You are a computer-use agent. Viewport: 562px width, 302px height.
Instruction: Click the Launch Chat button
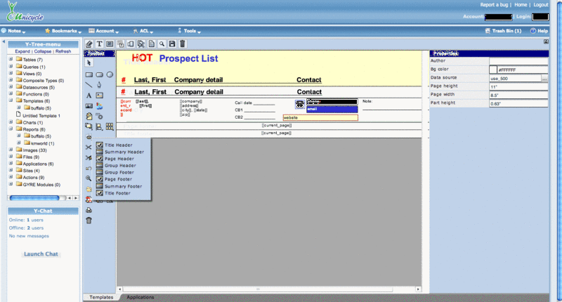pyautogui.click(x=41, y=254)
